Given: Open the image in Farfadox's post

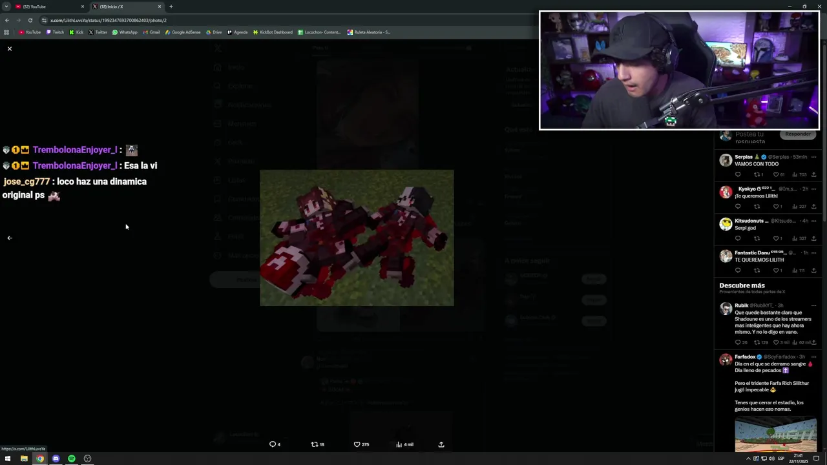Looking at the screenshot, I should (775, 434).
